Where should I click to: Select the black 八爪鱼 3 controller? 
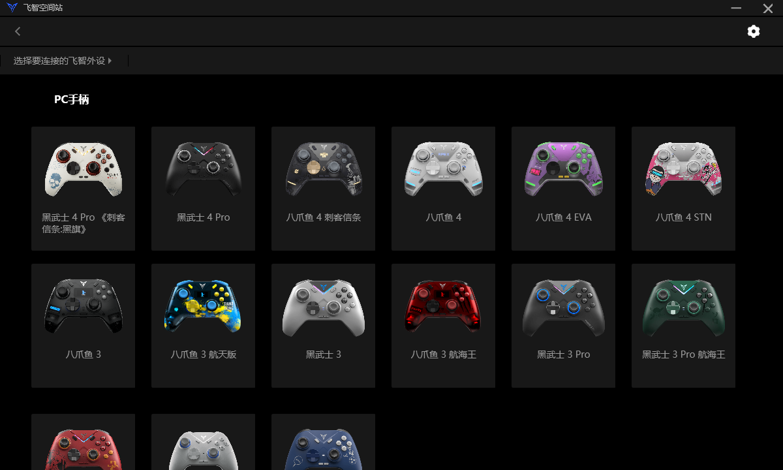tap(83, 326)
